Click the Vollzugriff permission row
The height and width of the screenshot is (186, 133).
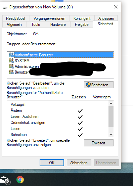pos(58,104)
